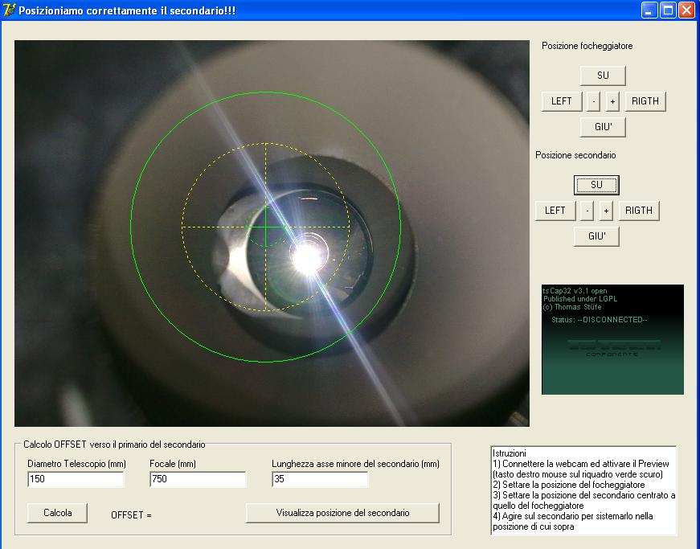Click the application icon in title bar

[x=9, y=10]
